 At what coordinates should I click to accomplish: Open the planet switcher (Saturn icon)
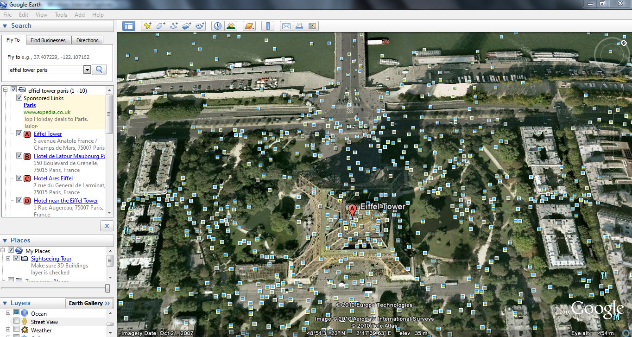[x=249, y=26]
